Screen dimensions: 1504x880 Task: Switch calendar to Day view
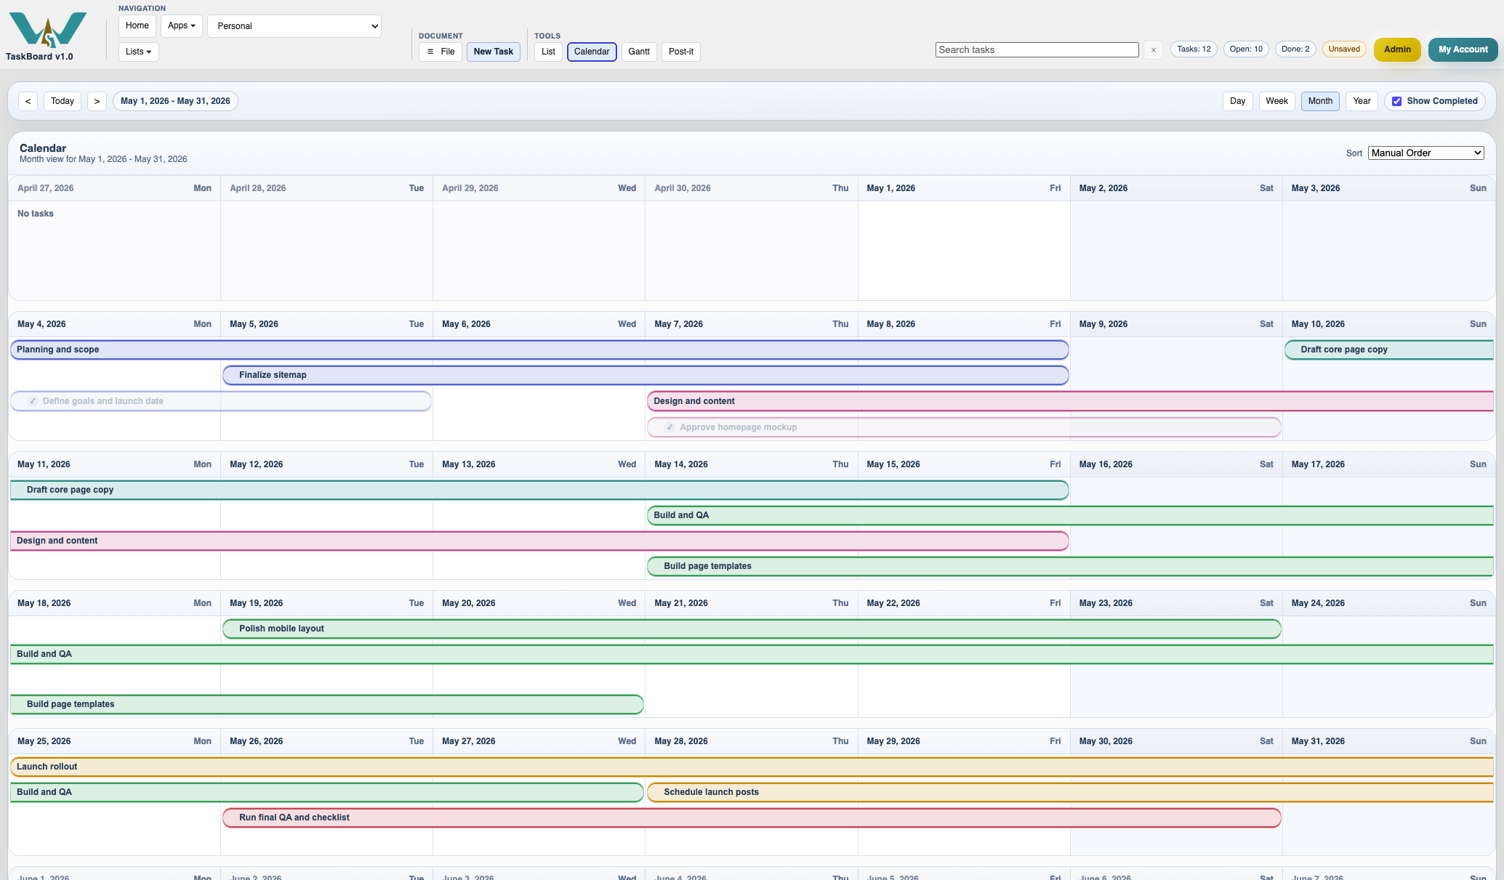click(1238, 101)
